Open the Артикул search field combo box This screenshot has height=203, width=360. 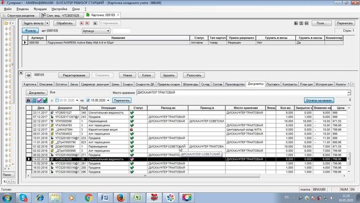tap(96, 31)
